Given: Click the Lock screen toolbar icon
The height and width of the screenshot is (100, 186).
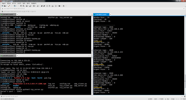Looking at the screenshot, I should 50,6.
